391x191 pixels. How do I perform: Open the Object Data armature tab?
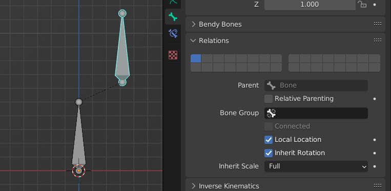click(x=173, y=3)
